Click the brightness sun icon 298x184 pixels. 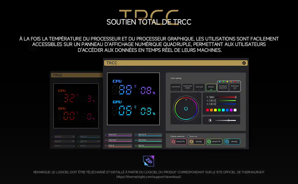tap(210, 121)
